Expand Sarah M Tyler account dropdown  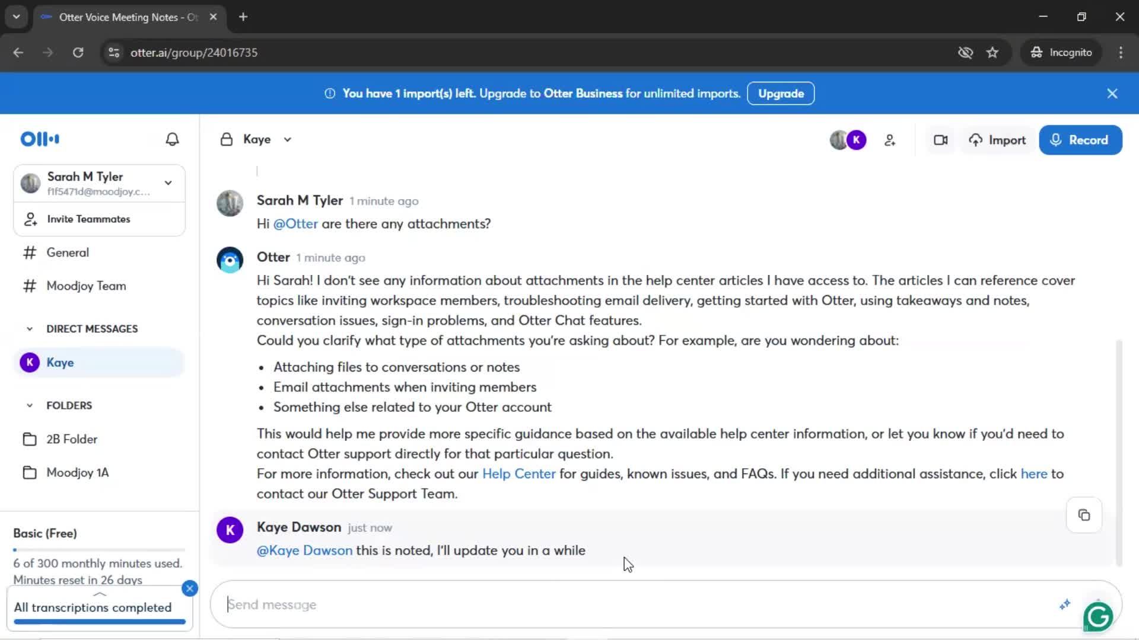tap(168, 183)
